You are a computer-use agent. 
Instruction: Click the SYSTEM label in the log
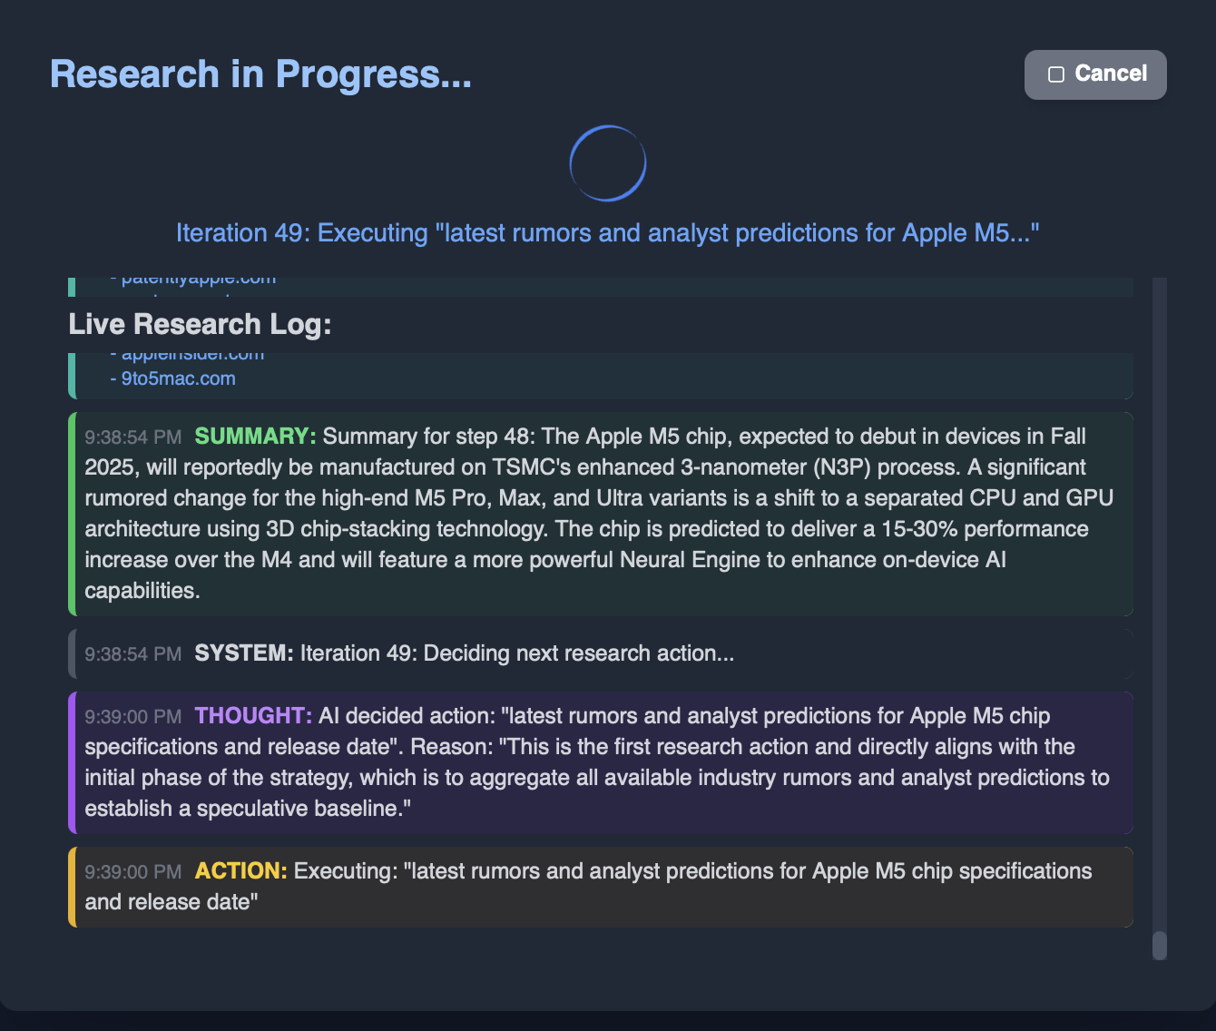244,653
